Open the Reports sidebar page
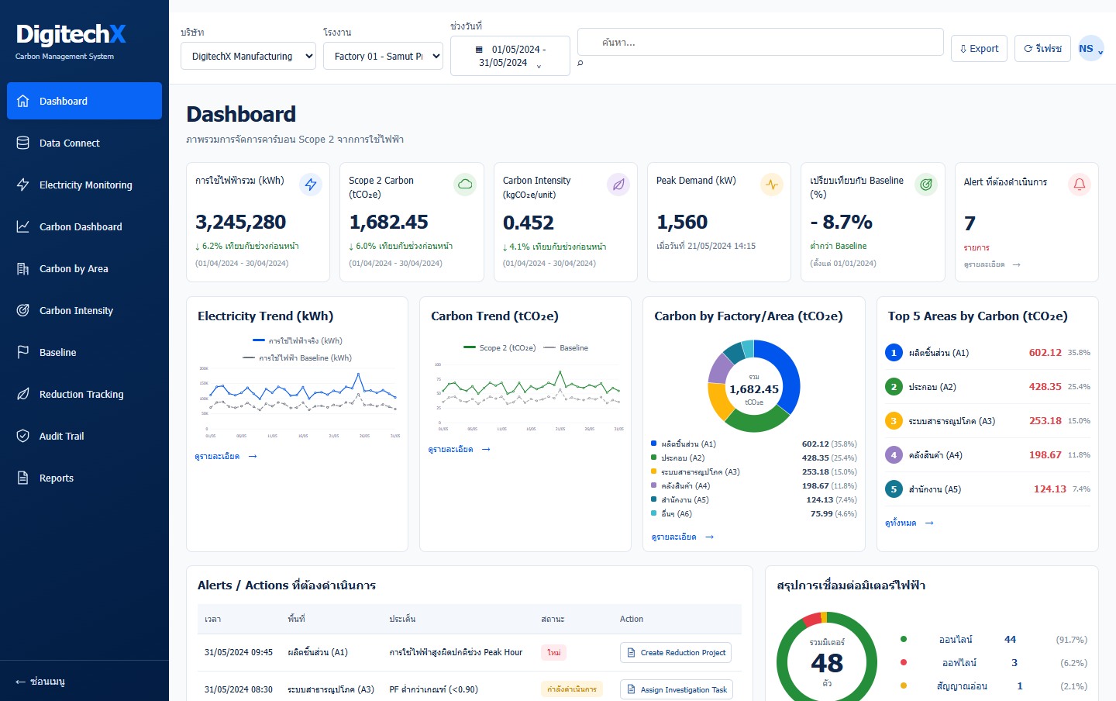The image size is (1116, 701). (84, 478)
